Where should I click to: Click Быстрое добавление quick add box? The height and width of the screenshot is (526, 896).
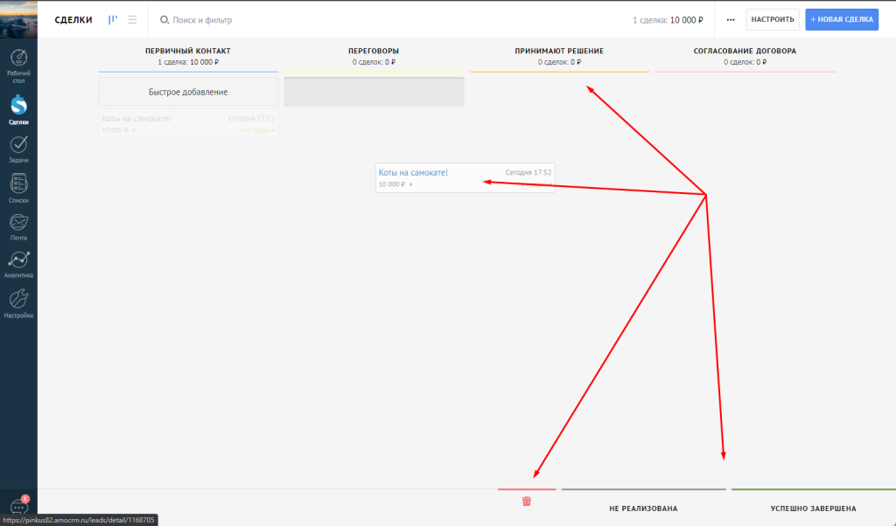(188, 92)
